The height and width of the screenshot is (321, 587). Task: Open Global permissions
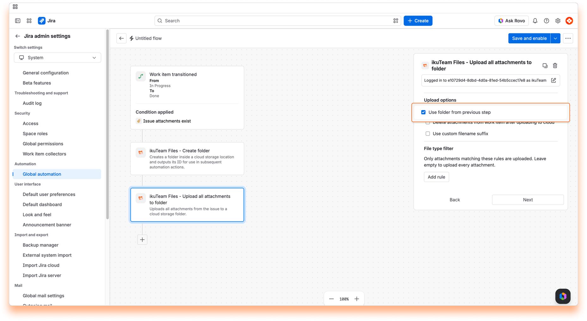click(43, 144)
